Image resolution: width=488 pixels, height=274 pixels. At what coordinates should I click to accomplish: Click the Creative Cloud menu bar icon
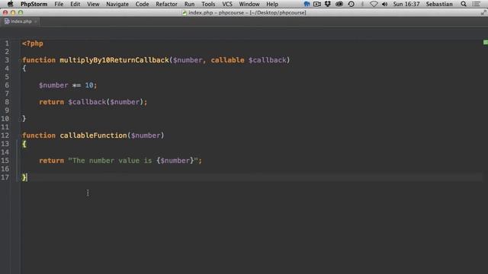click(339, 4)
